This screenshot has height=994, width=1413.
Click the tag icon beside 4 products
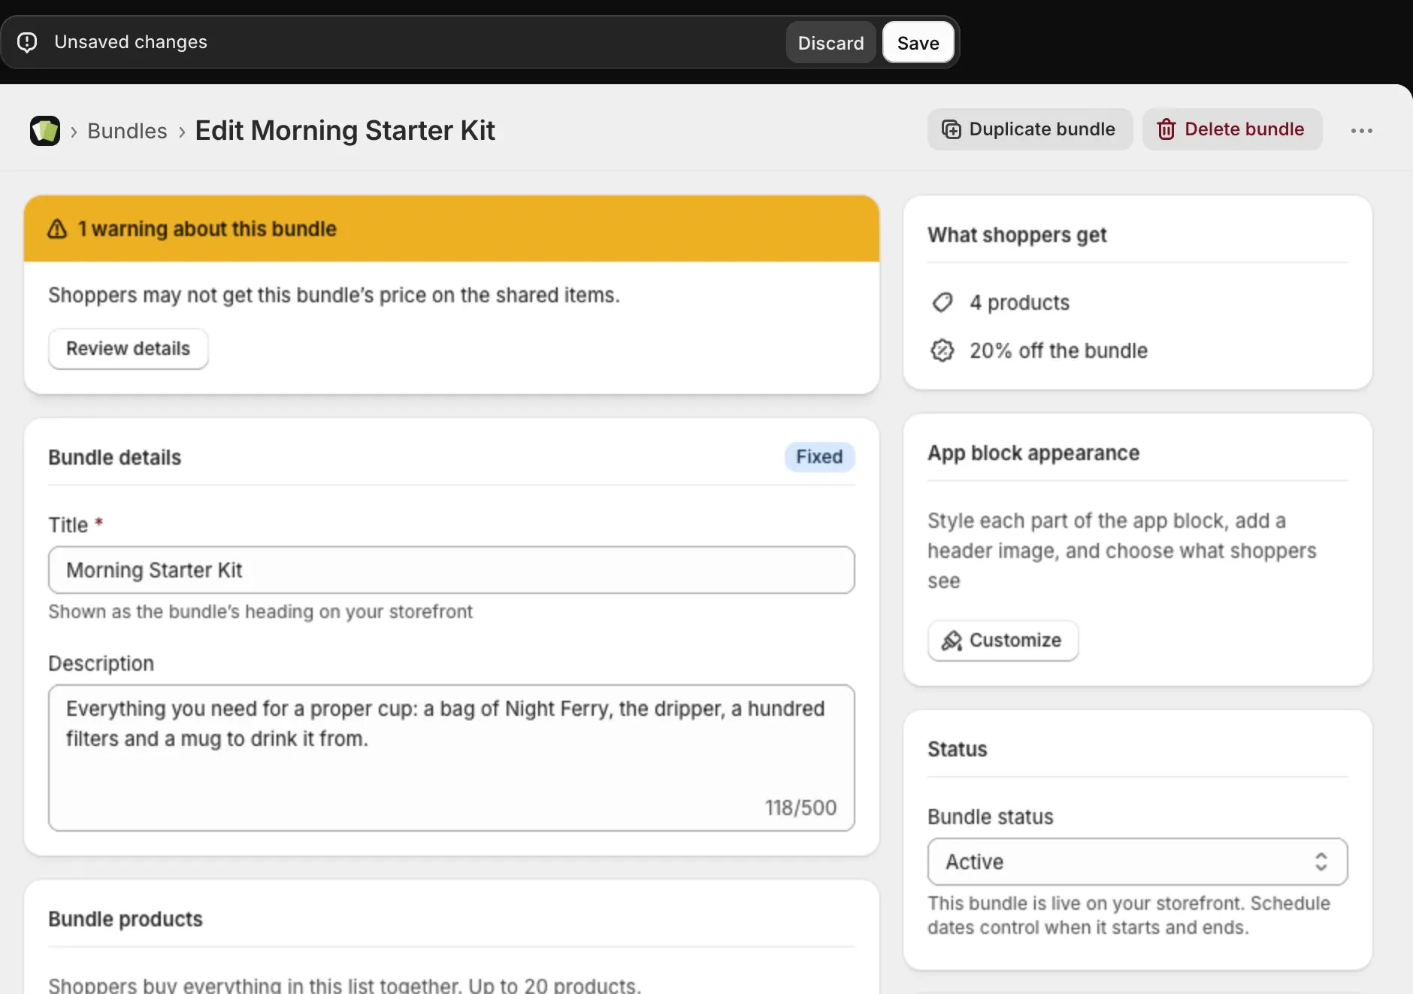click(943, 302)
